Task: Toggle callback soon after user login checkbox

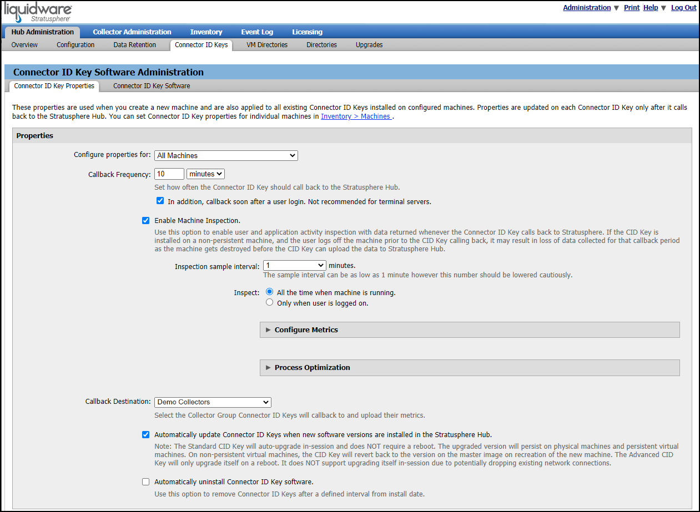Action: tap(160, 201)
